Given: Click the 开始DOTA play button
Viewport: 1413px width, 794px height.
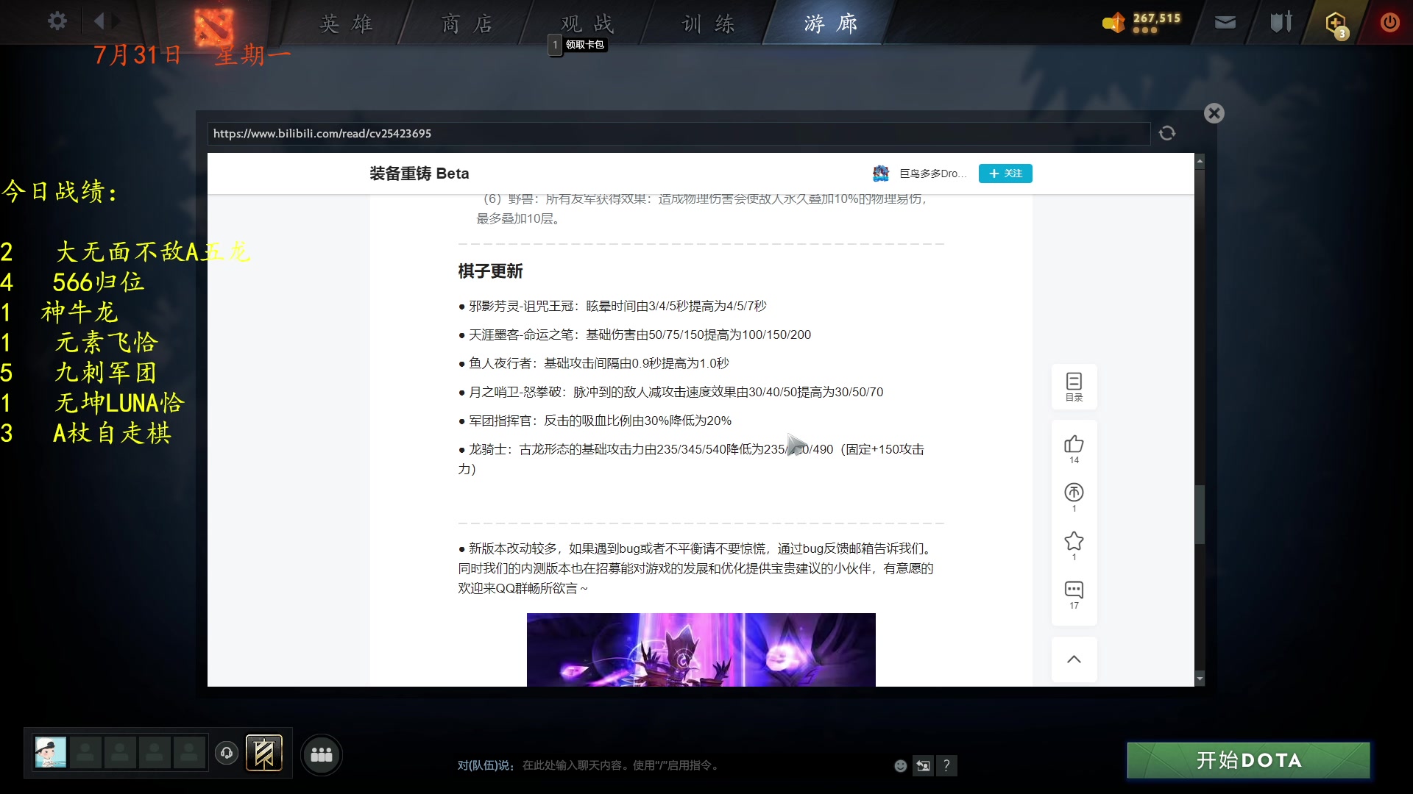Looking at the screenshot, I should point(1249,760).
